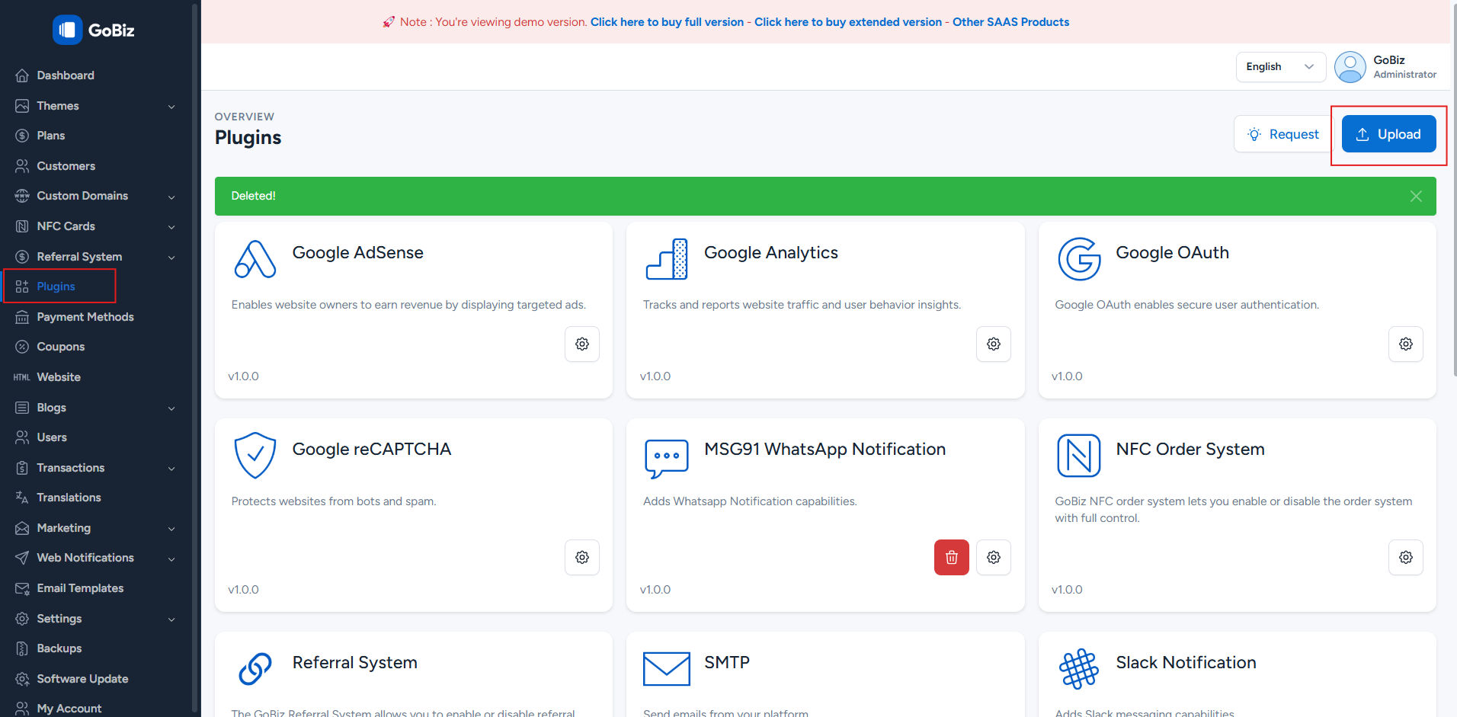Dismiss the green Deleted alert

tap(1415, 197)
